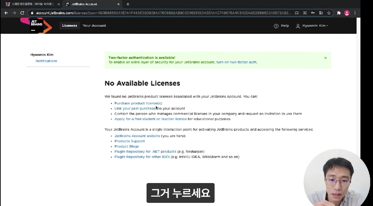Click the QR code icon in address bar
373x206 pixels.
(x=305, y=13)
